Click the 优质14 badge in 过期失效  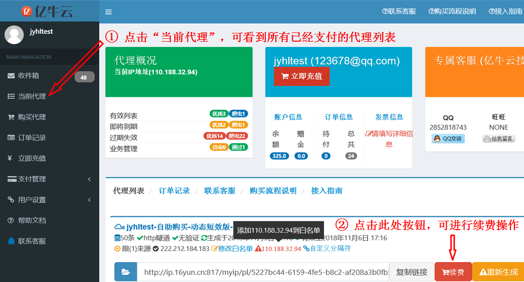(x=215, y=136)
